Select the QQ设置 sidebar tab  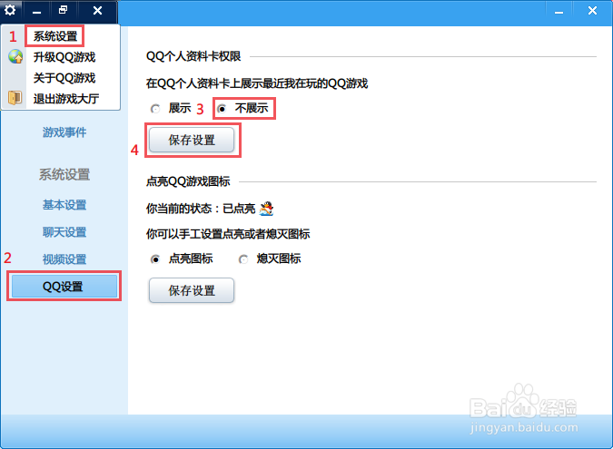tap(64, 287)
